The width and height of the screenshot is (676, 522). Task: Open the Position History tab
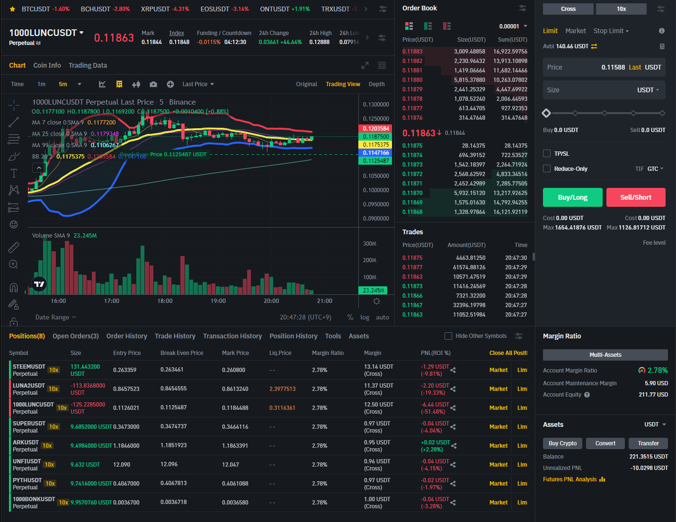tap(294, 336)
